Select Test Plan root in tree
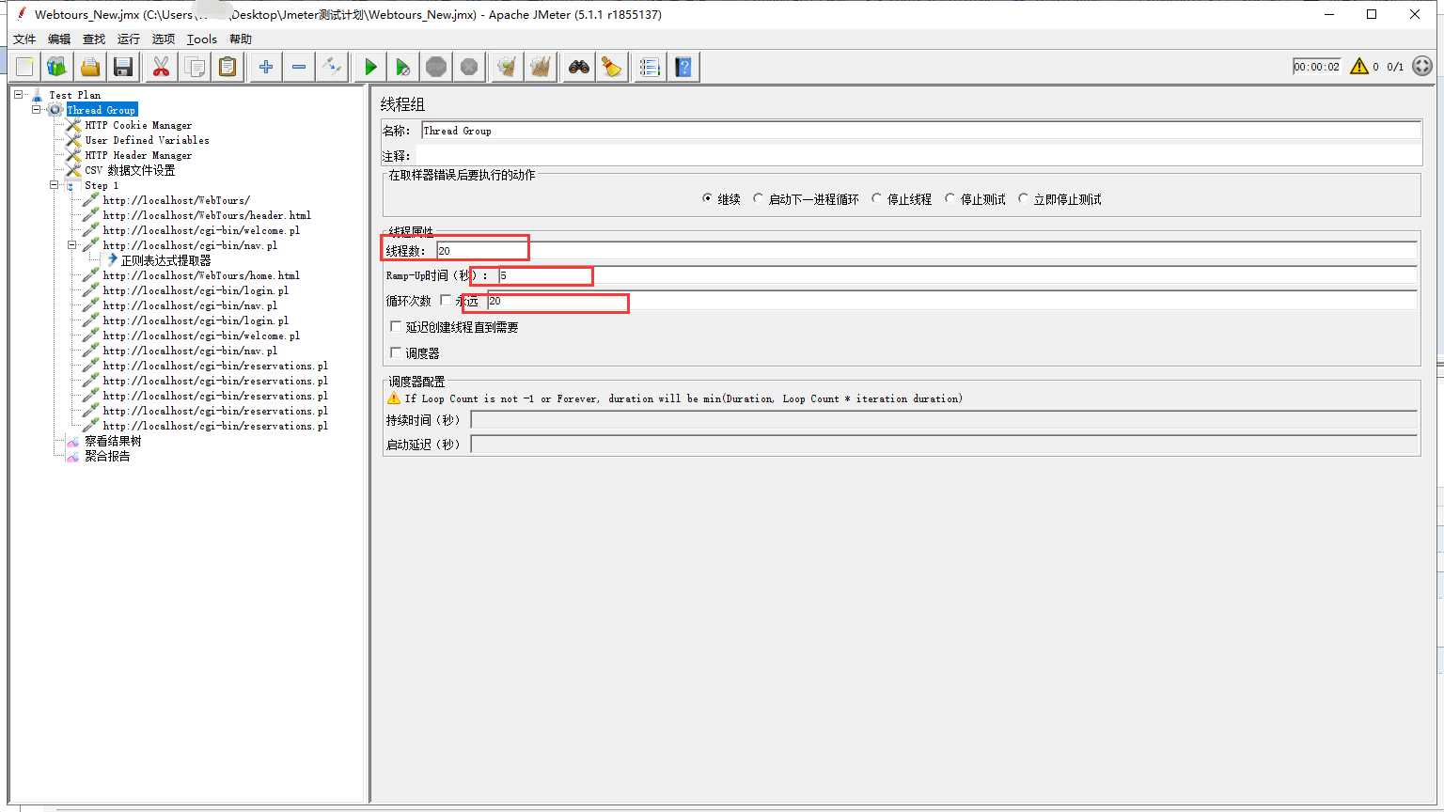This screenshot has width=1444, height=812. pyautogui.click(x=74, y=95)
